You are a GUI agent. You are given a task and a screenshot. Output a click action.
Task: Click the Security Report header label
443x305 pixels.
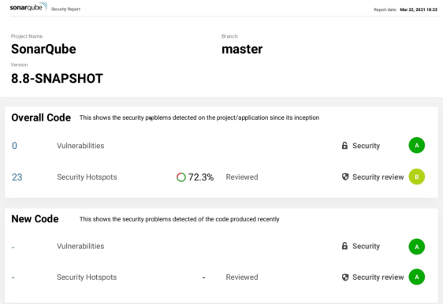coord(66,9)
